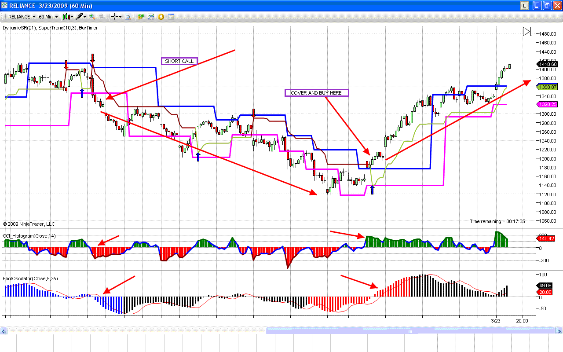Click the right arrow of horizontal scrollbar
Image resolution: width=563 pixels, height=352 pixels.
[559, 331]
